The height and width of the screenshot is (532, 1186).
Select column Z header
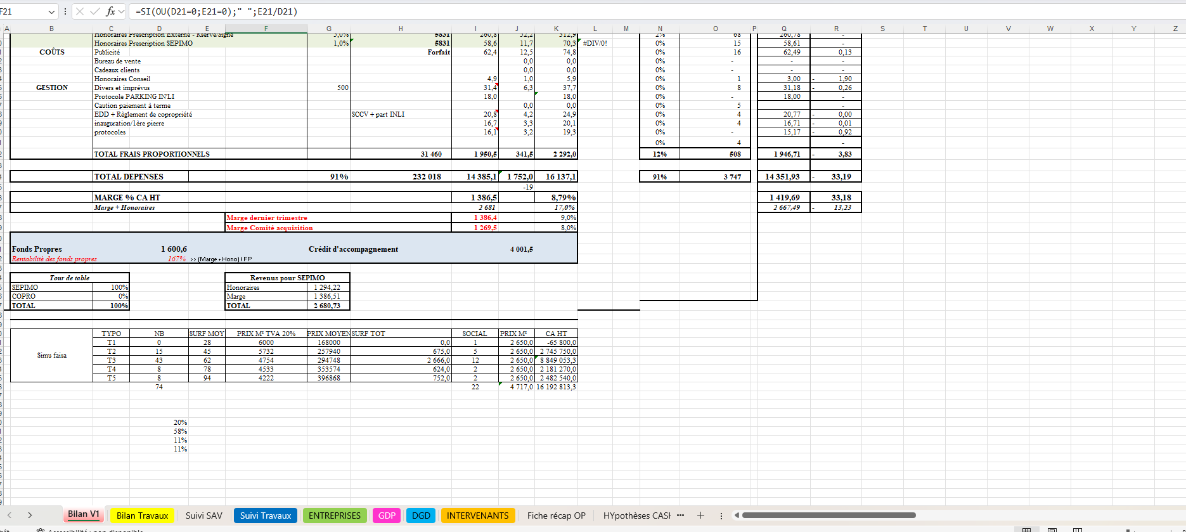coord(1175,29)
